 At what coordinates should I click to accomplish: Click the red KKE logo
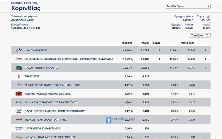tap(19, 94)
